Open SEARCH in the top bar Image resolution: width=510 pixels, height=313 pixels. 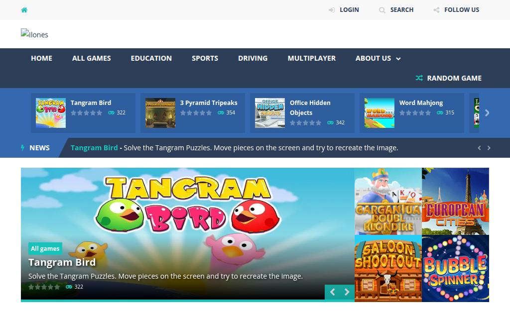402,10
